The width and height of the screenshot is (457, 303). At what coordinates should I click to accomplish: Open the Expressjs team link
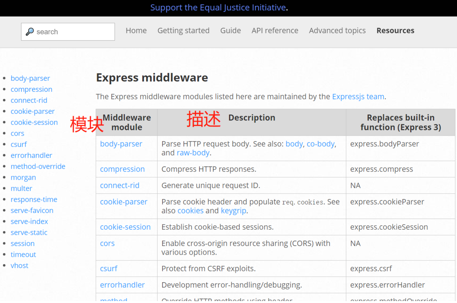pos(357,96)
